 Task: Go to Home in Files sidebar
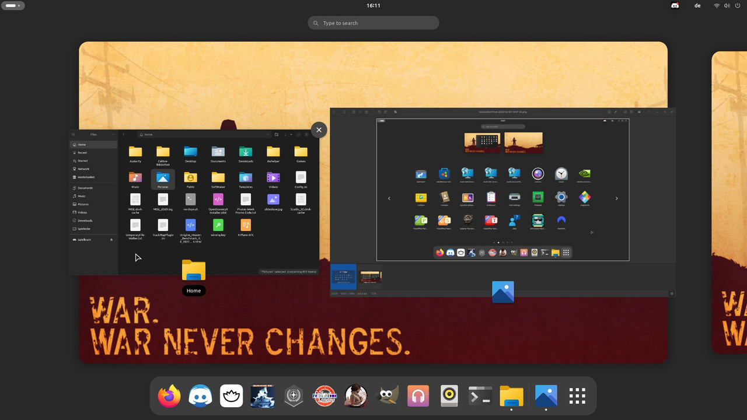pos(93,144)
